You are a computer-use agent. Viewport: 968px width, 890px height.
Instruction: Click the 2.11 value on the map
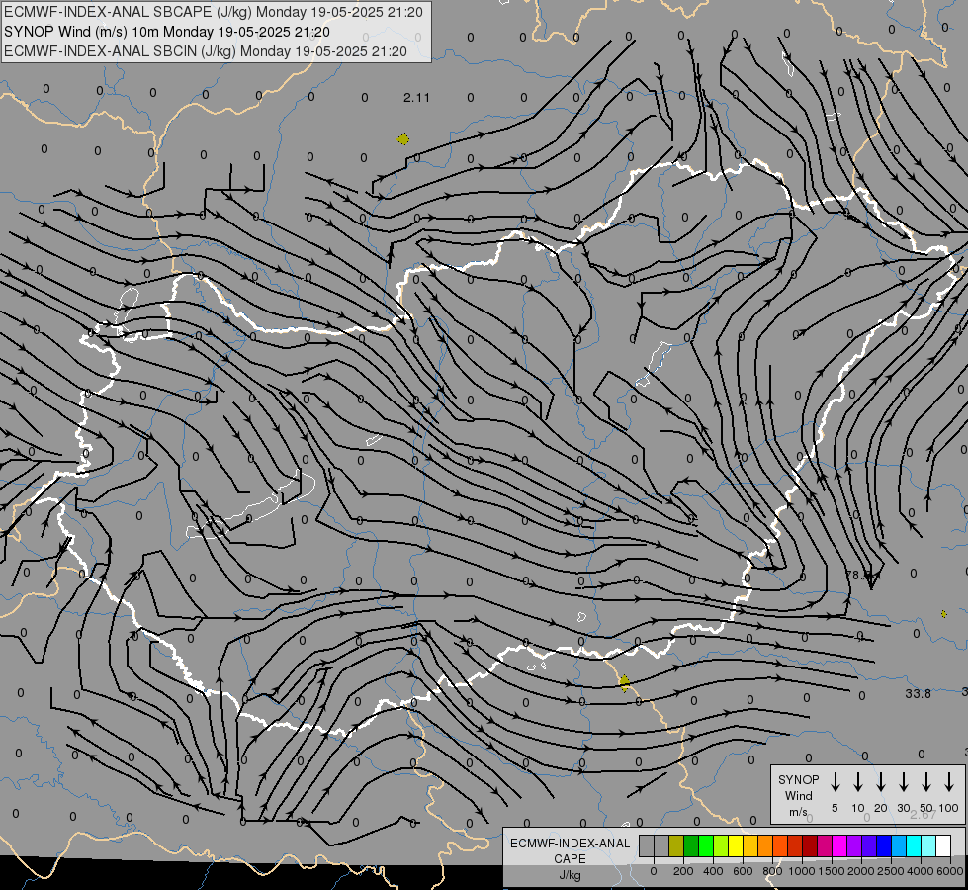pos(416,98)
